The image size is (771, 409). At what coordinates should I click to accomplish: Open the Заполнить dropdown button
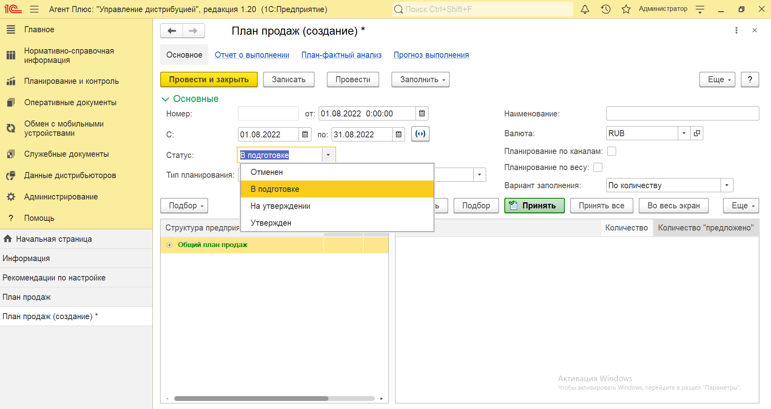pos(420,80)
